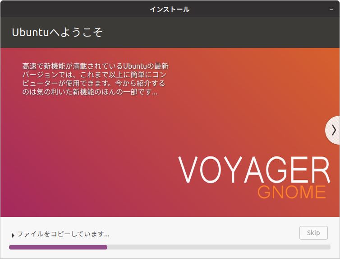The height and width of the screenshot is (259, 340).
Task: Click the Skip button
Action: click(x=313, y=233)
